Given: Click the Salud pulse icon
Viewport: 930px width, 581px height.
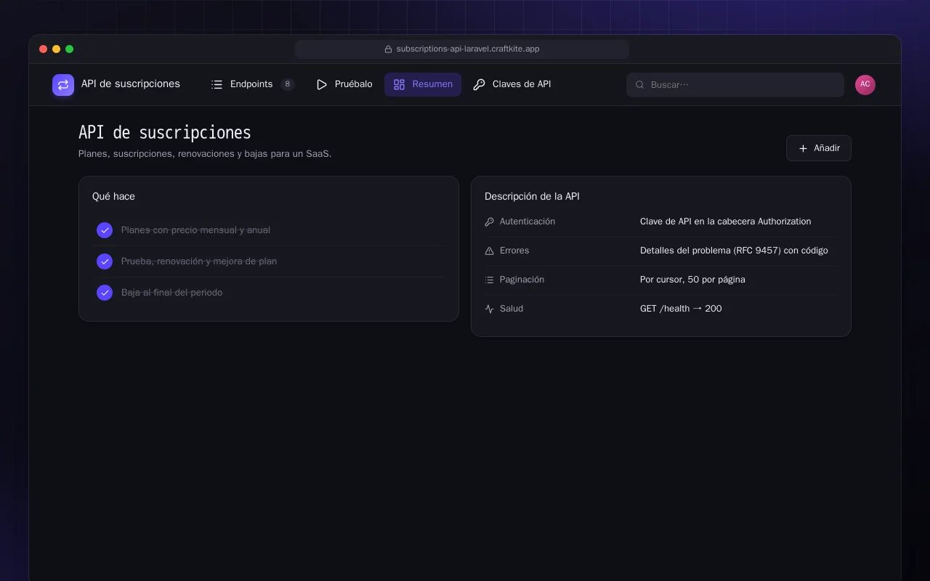Looking at the screenshot, I should (x=489, y=309).
